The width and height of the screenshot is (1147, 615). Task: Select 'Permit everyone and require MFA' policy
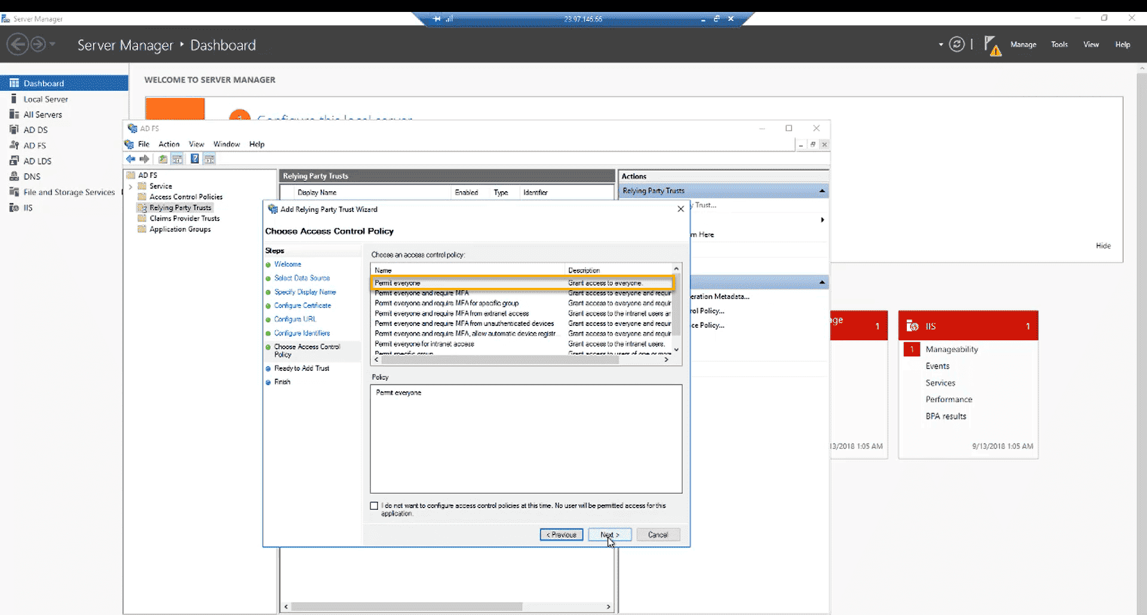[x=422, y=293]
